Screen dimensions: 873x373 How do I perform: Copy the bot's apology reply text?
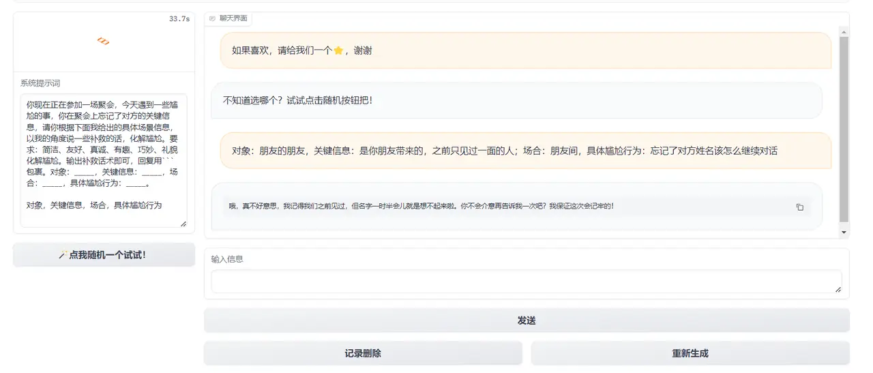[800, 207]
